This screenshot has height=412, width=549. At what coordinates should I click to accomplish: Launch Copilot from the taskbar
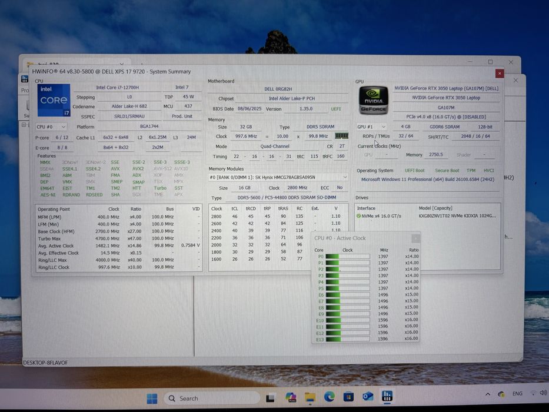tap(291, 397)
